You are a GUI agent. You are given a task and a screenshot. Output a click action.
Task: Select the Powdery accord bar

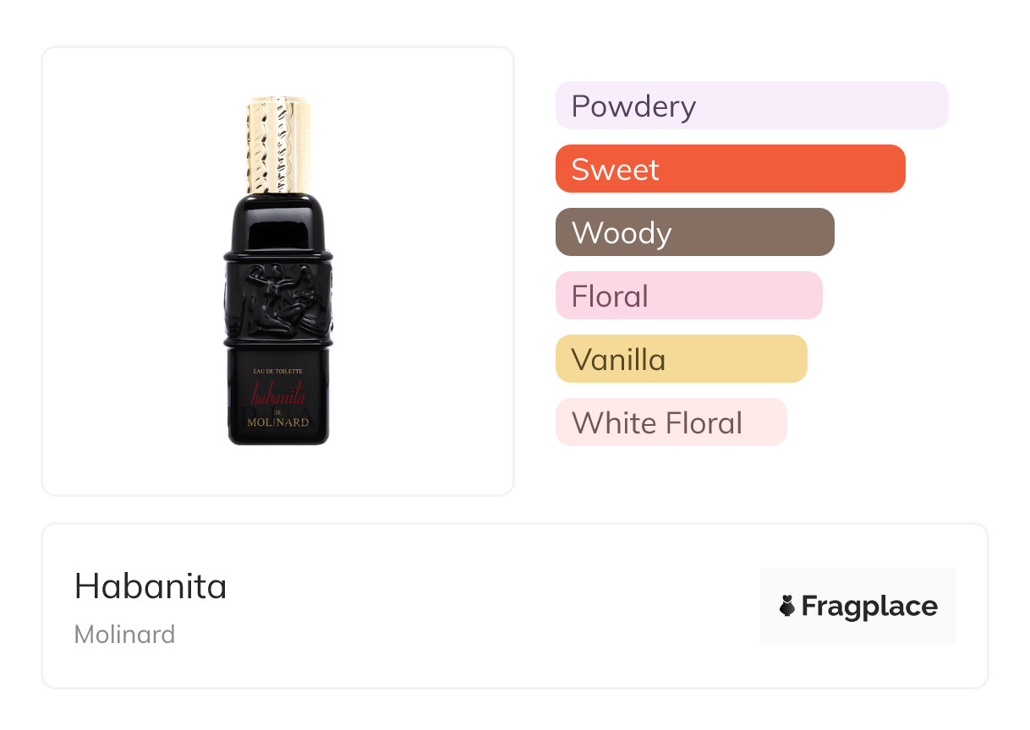pyautogui.click(x=751, y=106)
